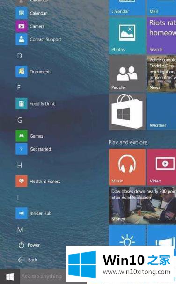The image size is (176, 284).
Task: Jump to letter I group header
Action: click(x=18, y=197)
